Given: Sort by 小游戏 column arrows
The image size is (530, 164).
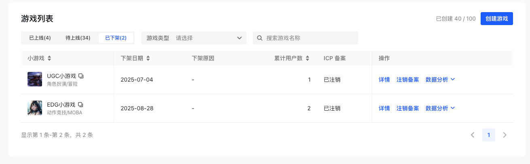Looking at the screenshot, I should [49, 58].
